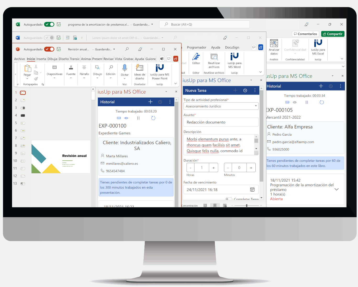
Task: Toggle Autoguardado switch in Excel
Action: click(x=49, y=24)
